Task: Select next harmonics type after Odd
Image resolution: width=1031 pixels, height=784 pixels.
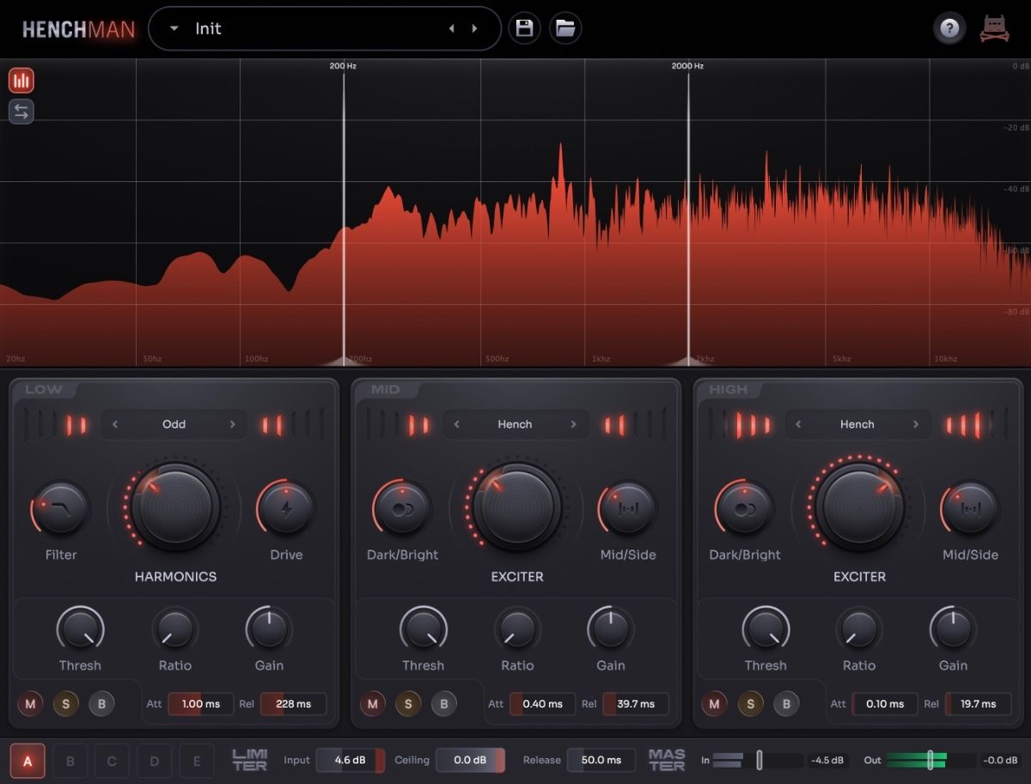Action: [x=232, y=424]
